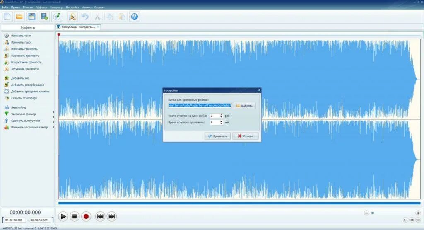
Task: Click the equalizer bars icon for Эквалайзер
Action: point(7,107)
